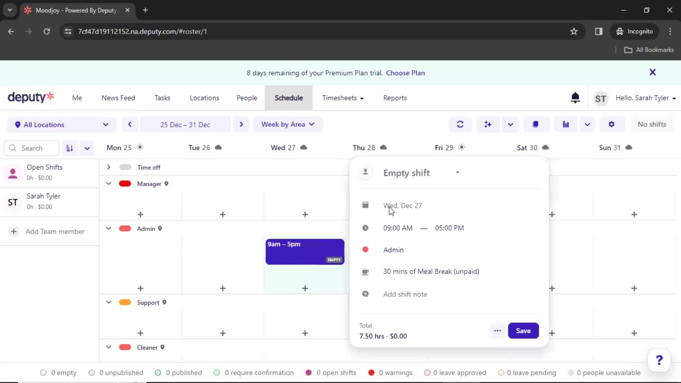Click Choose Plan upgrade link
Screen dimensions: 681x383
pos(405,72)
